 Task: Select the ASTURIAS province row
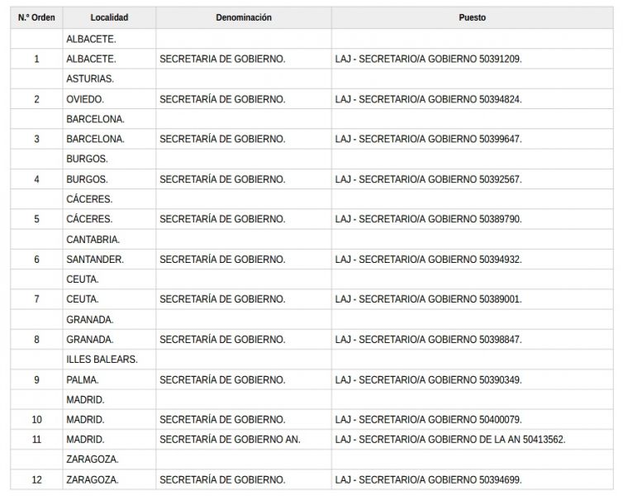90,79
